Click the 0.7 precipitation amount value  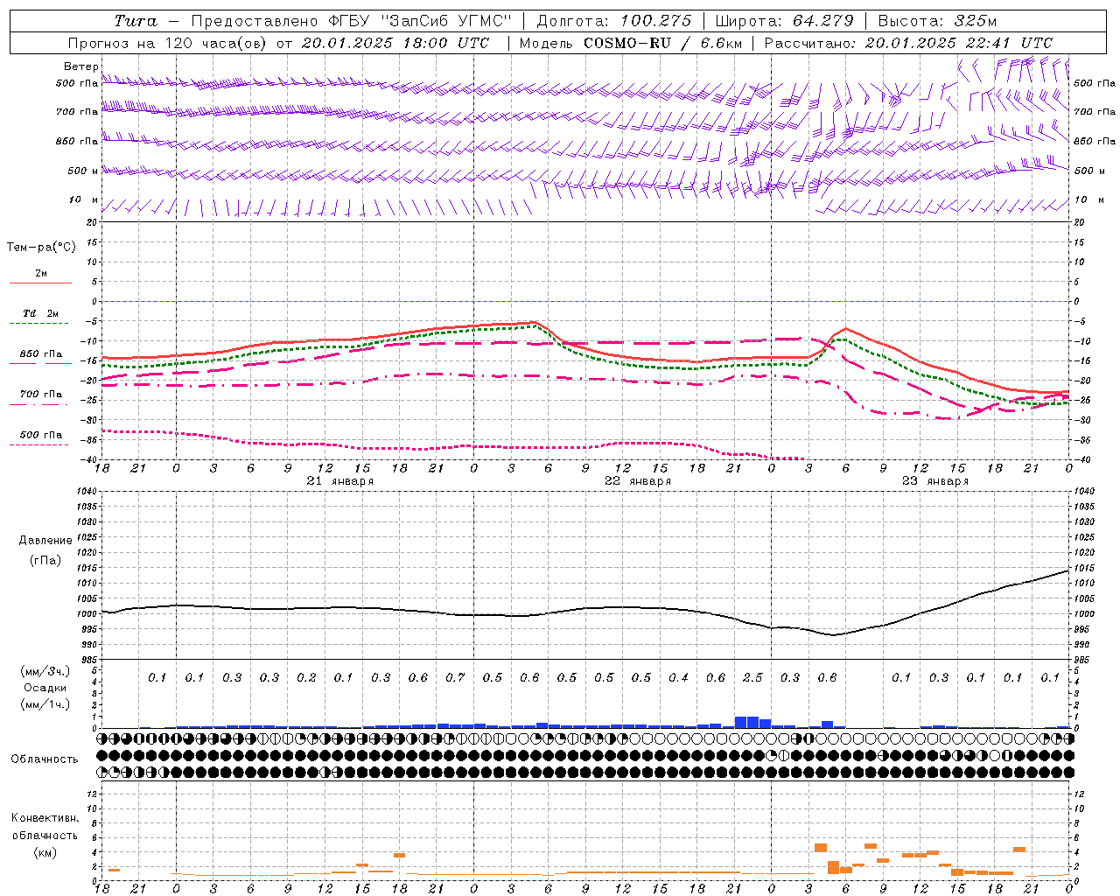click(x=455, y=677)
